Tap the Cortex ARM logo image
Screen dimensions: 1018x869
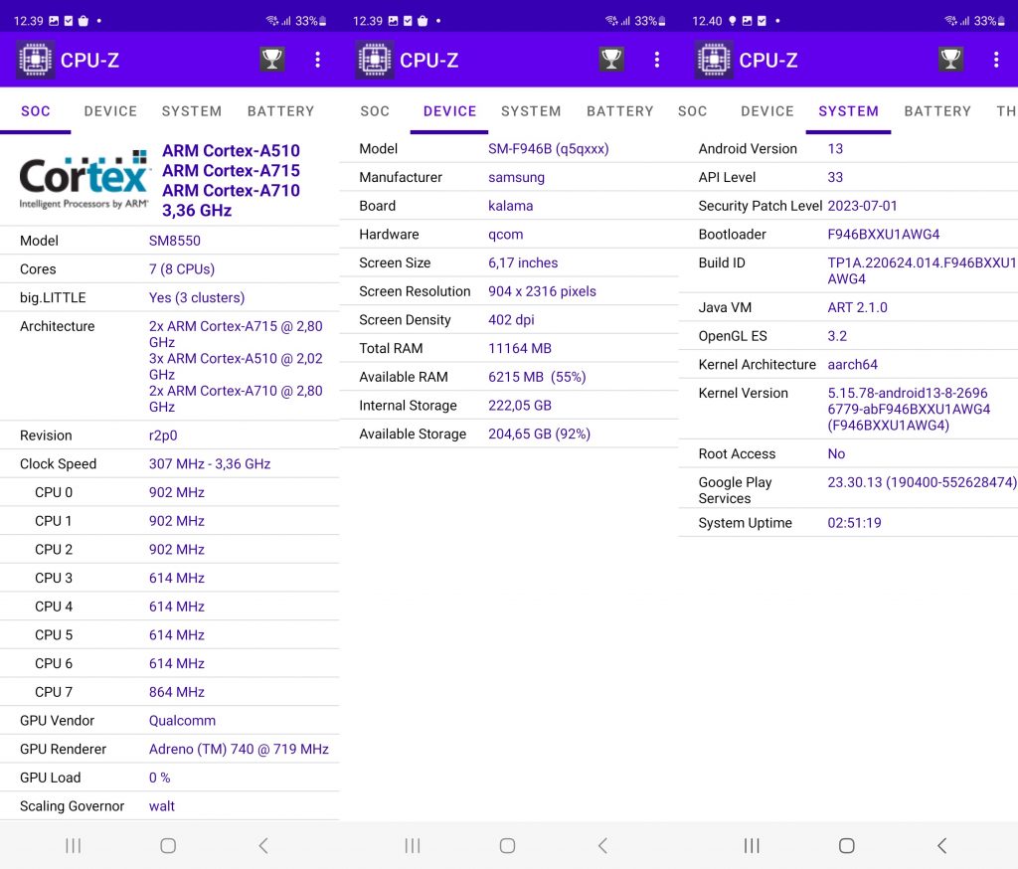(84, 180)
